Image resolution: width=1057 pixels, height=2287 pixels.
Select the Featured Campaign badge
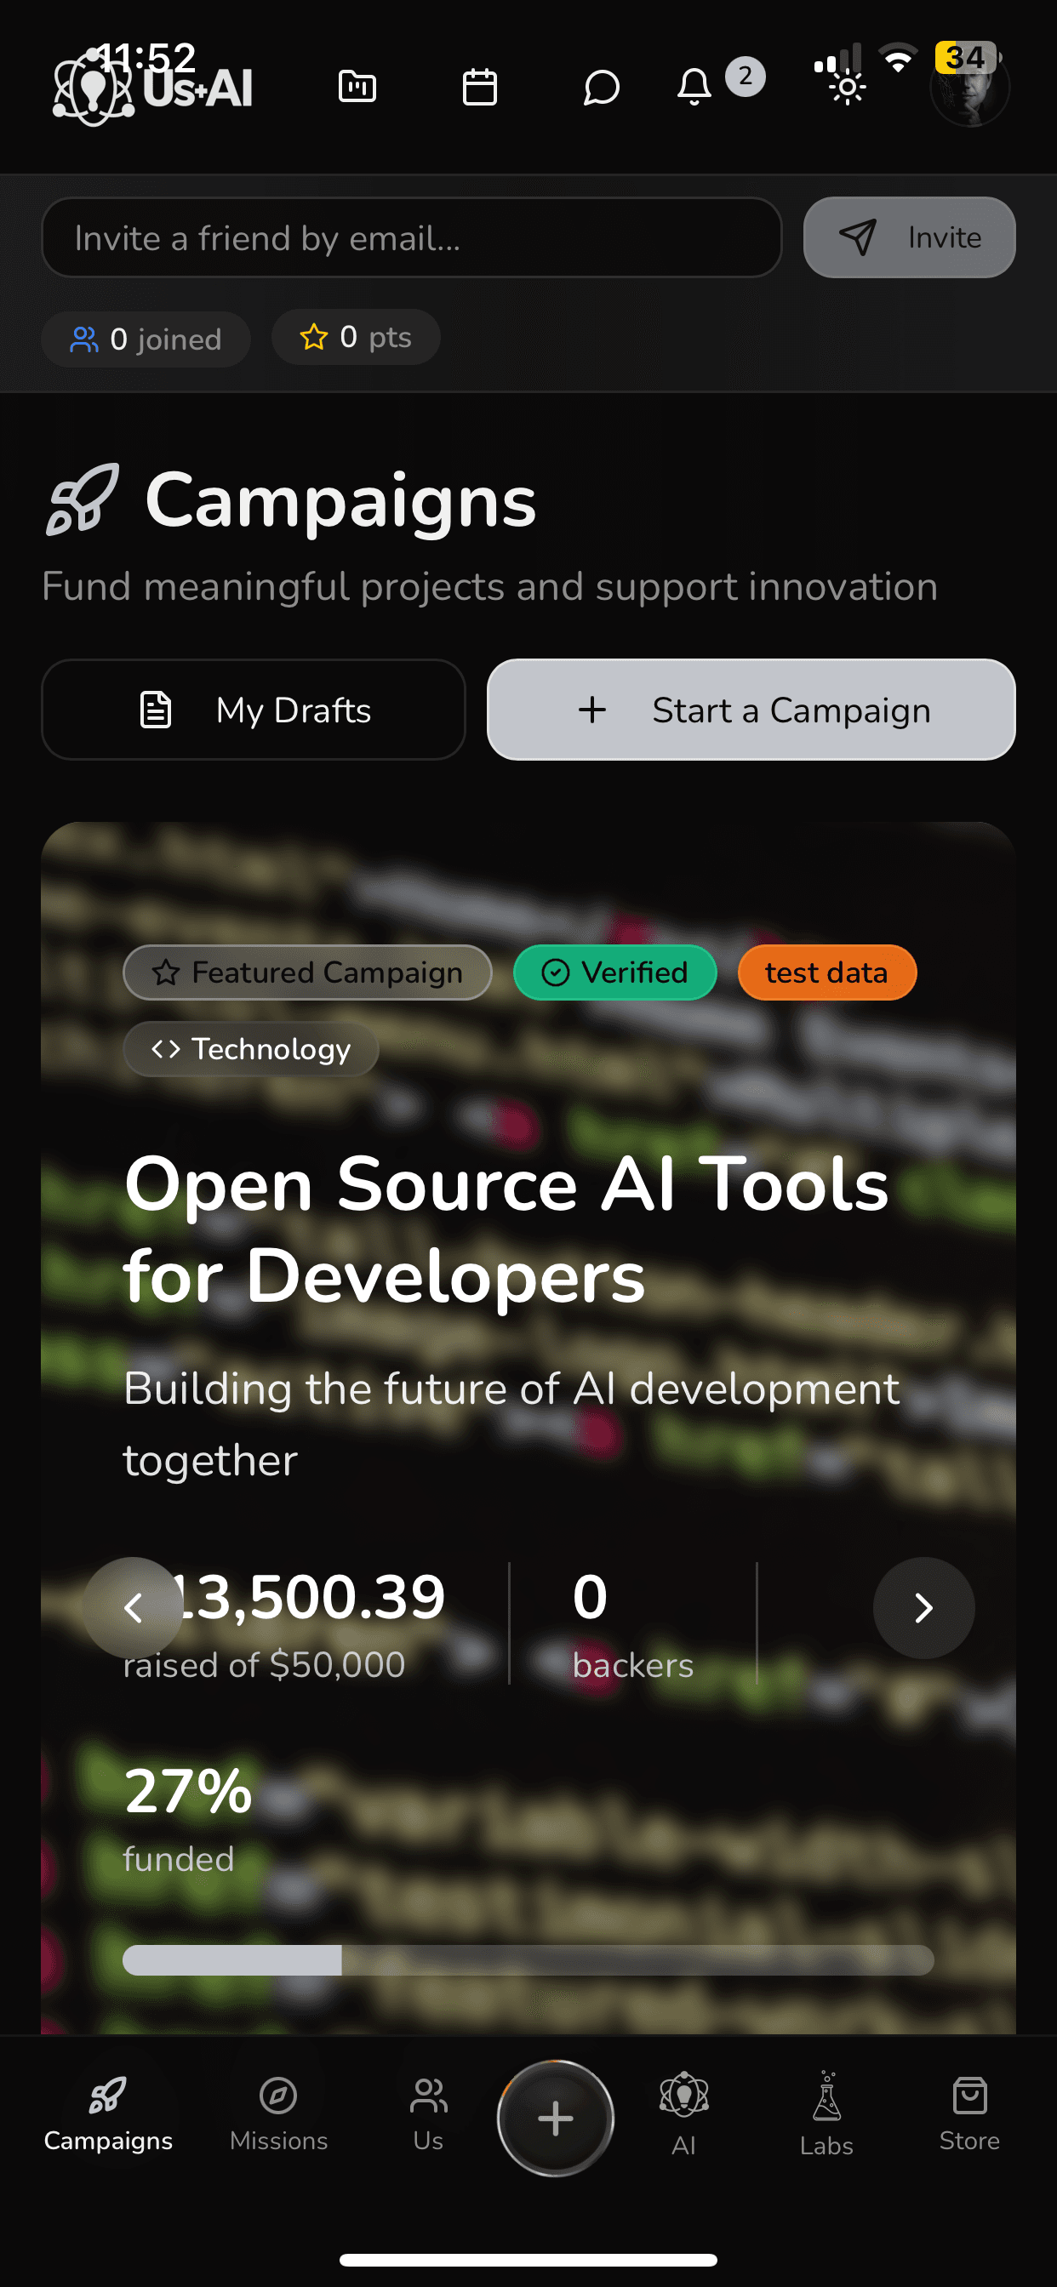coord(307,972)
